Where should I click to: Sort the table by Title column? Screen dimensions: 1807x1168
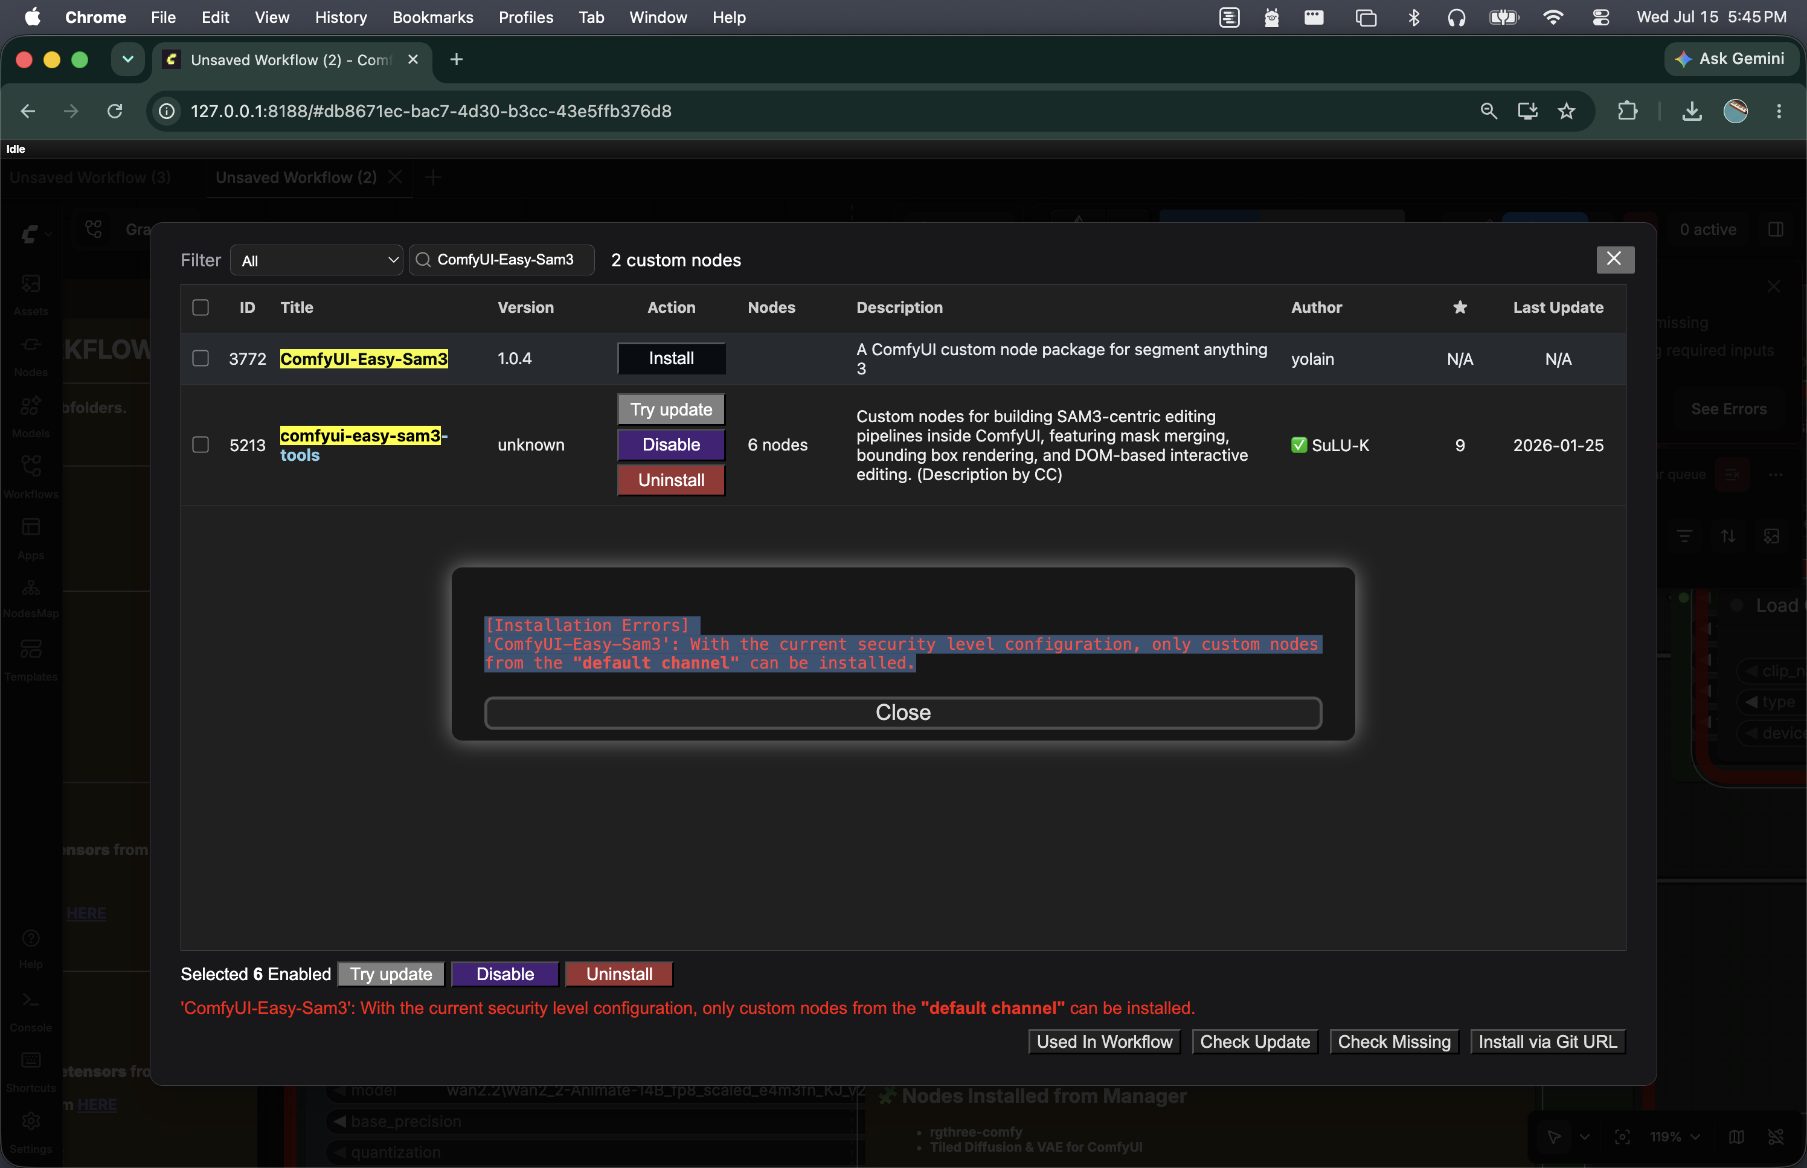coord(297,307)
